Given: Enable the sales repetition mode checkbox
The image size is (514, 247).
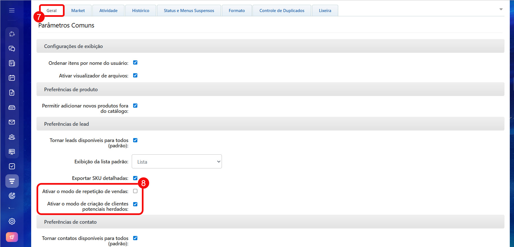Looking at the screenshot, I should [135, 191].
